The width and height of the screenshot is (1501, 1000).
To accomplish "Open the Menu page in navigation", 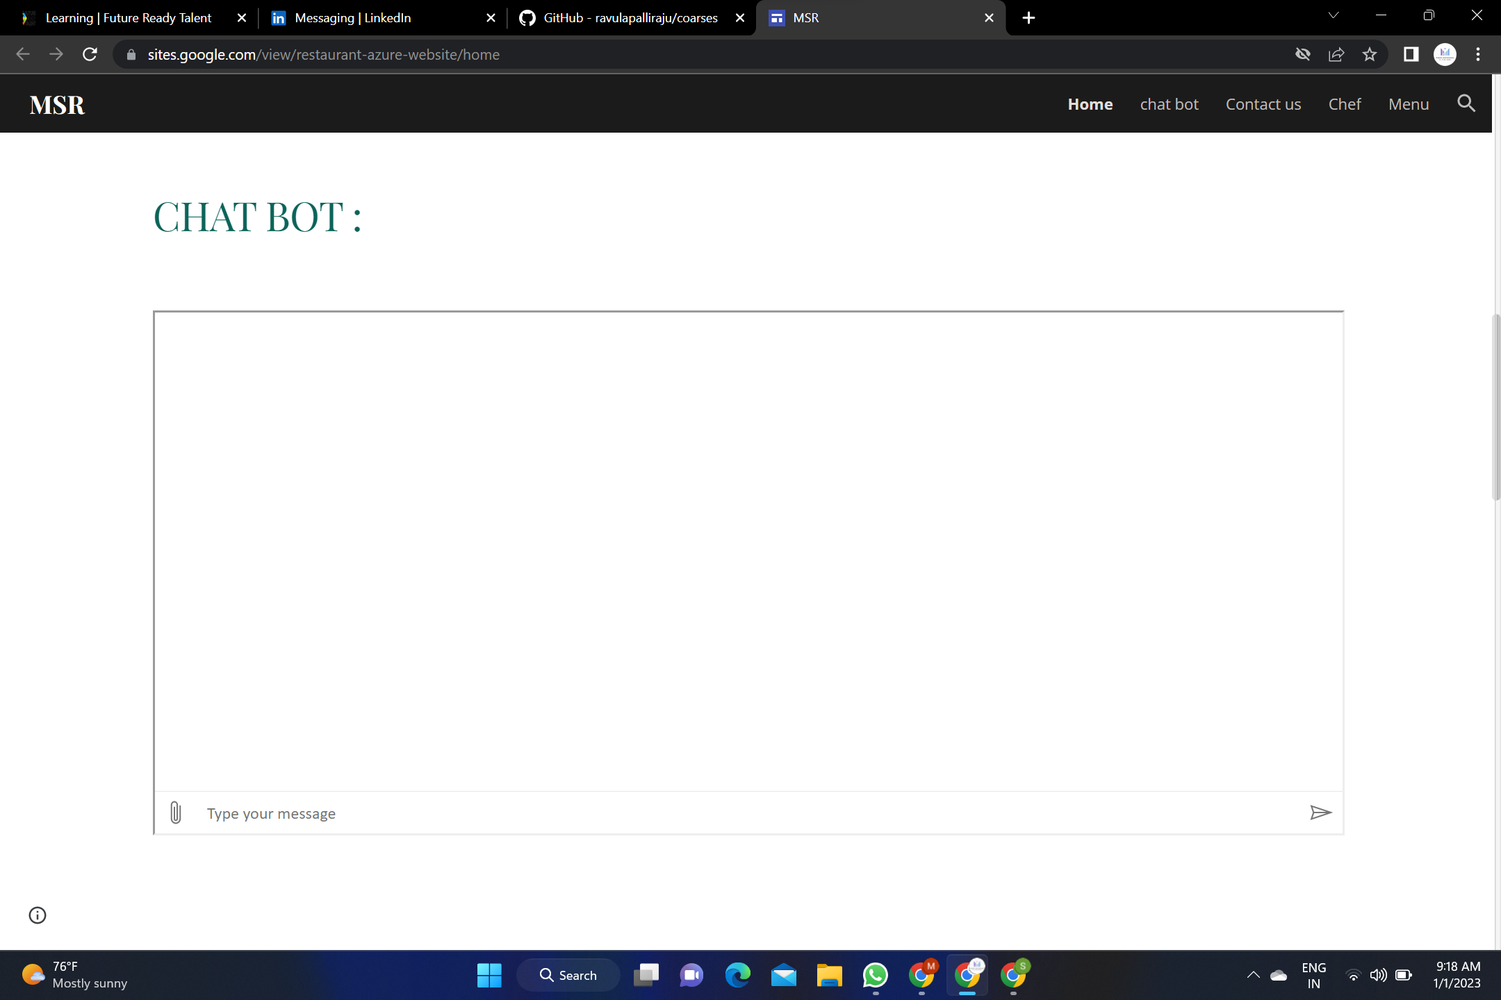I will coord(1409,104).
